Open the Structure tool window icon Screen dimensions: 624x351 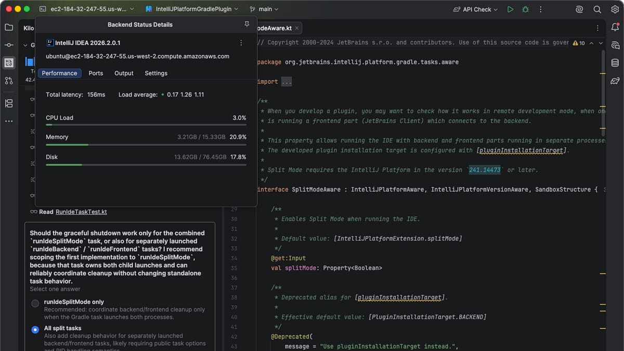click(9, 103)
